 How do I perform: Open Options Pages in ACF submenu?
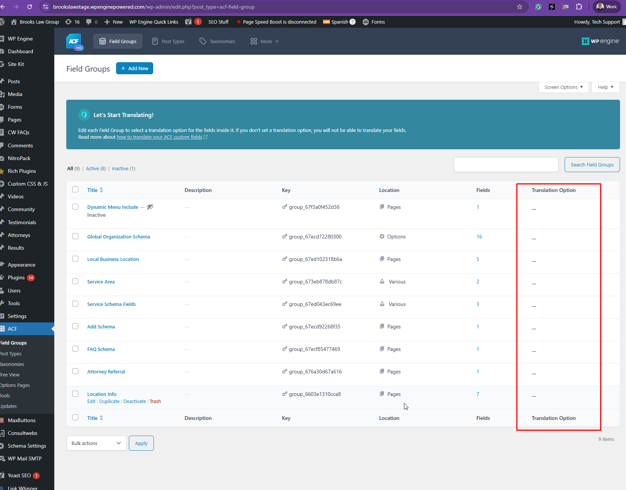click(x=15, y=385)
